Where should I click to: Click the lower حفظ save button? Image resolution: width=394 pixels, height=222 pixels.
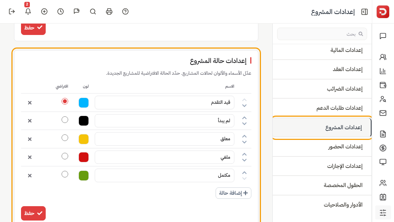[x=34, y=213]
